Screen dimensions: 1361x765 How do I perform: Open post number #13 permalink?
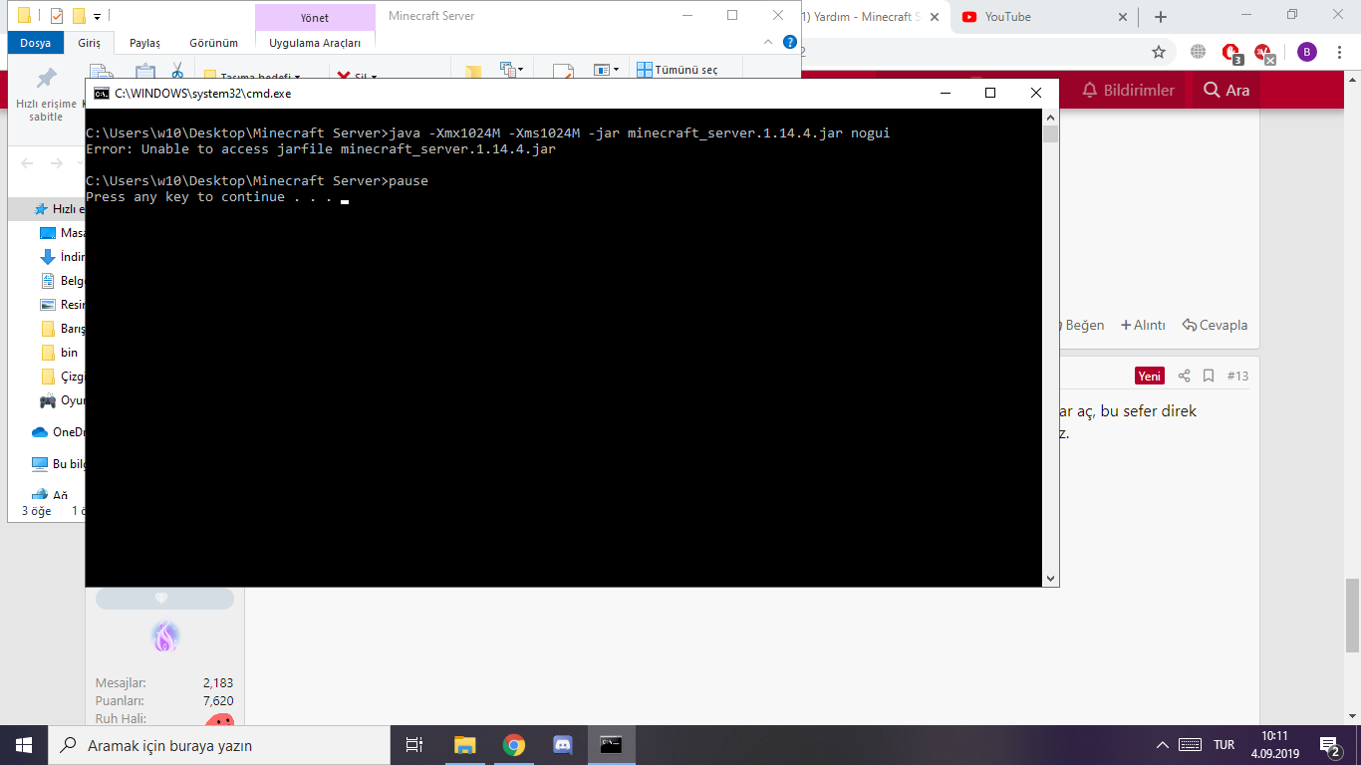pos(1237,376)
